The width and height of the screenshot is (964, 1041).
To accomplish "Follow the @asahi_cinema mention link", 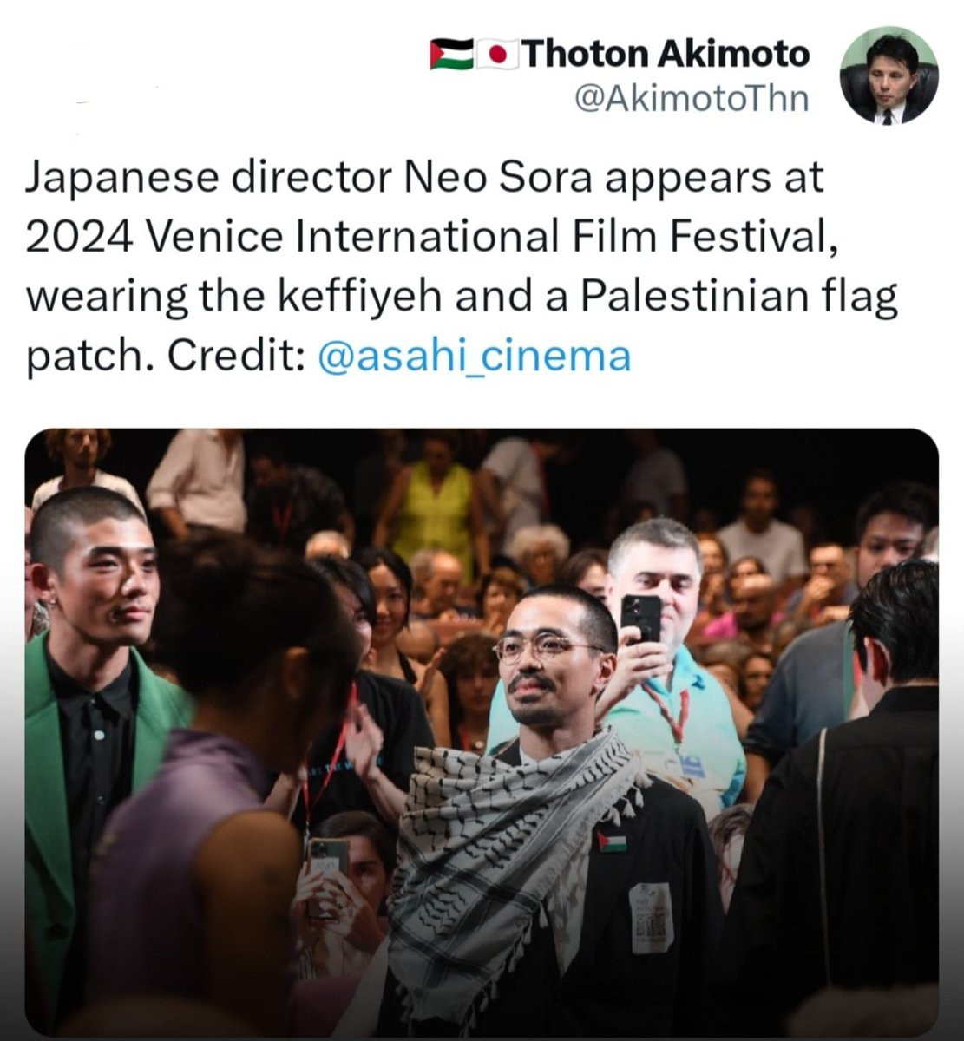I will 474,357.
